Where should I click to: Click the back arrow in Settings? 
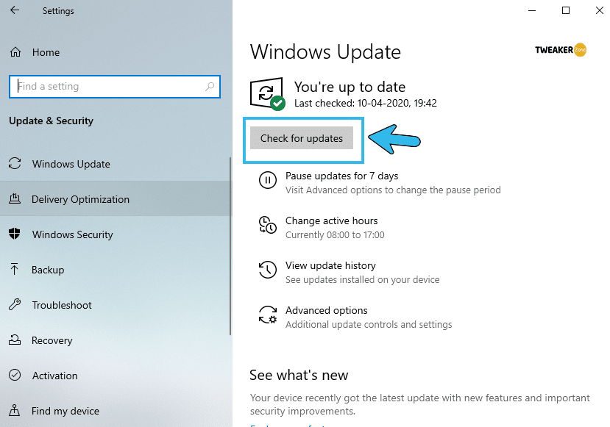[15, 10]
